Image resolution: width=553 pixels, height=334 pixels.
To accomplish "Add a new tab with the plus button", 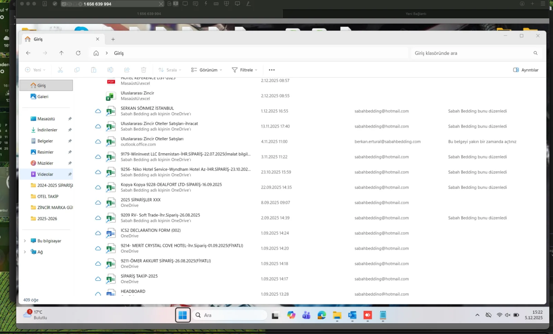I will [x=113, y=39].
